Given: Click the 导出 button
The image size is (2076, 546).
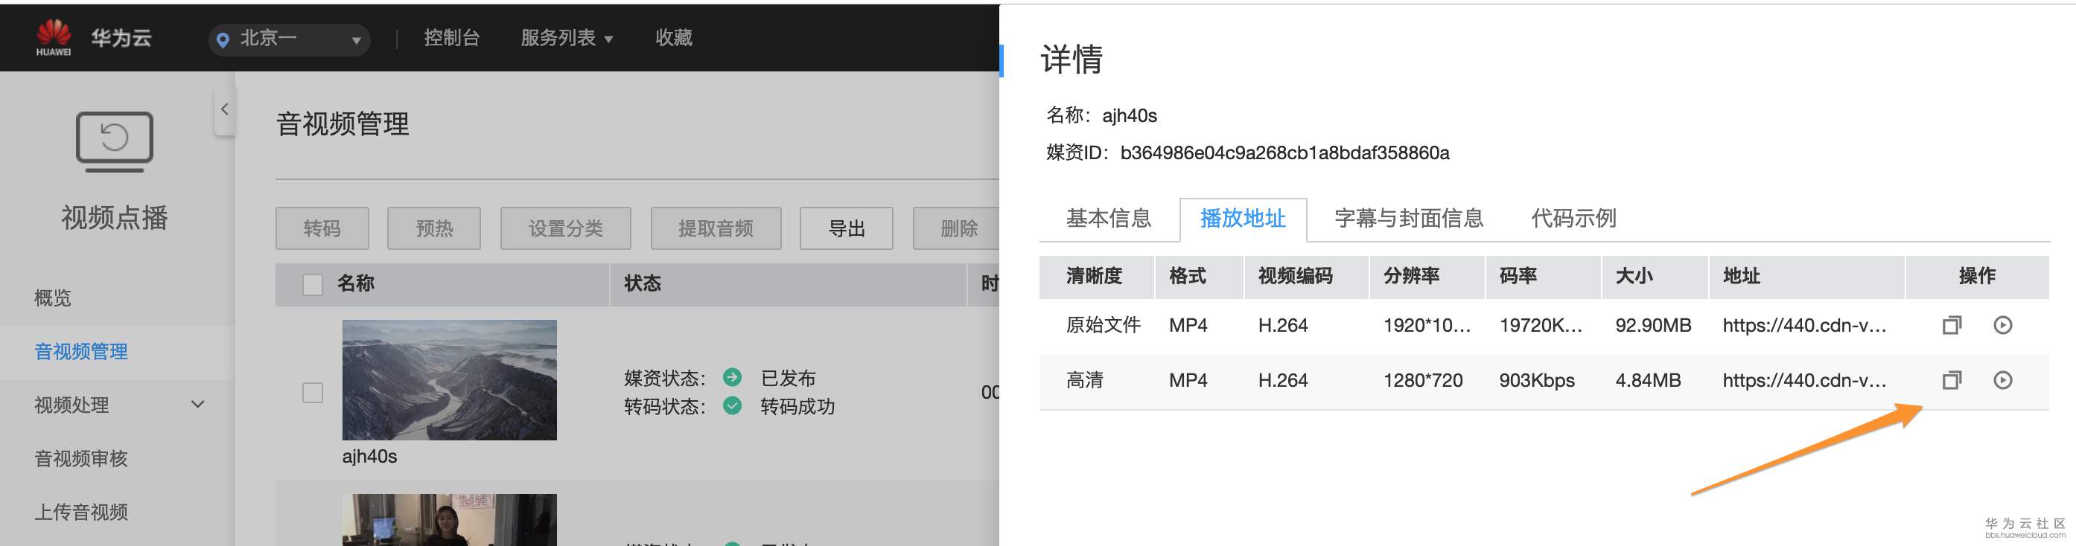Looking at the screenshot, I should point(846,228).
